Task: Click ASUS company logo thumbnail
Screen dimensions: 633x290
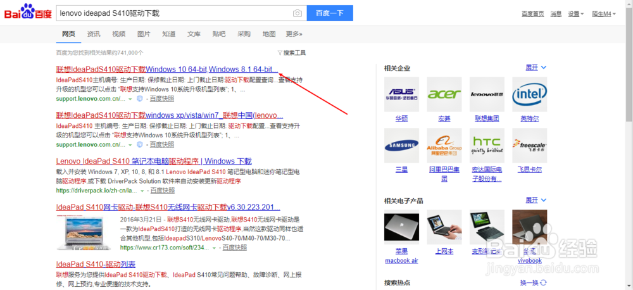Action: tap(401, 94)
